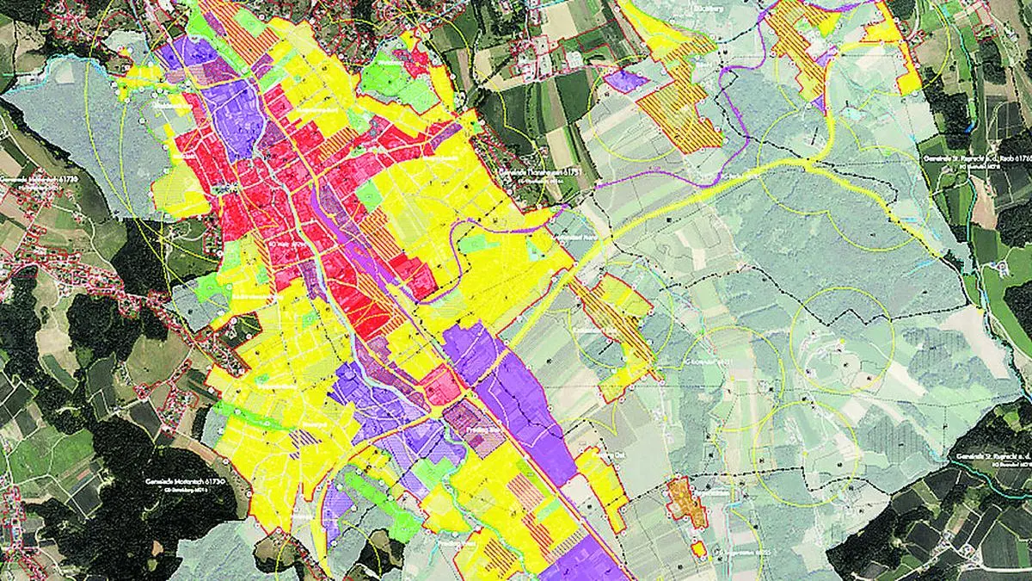Click the small green patch inside the red center
Image resolution: width=1032 pixels, height=581 pixels.
pos(367,196)
